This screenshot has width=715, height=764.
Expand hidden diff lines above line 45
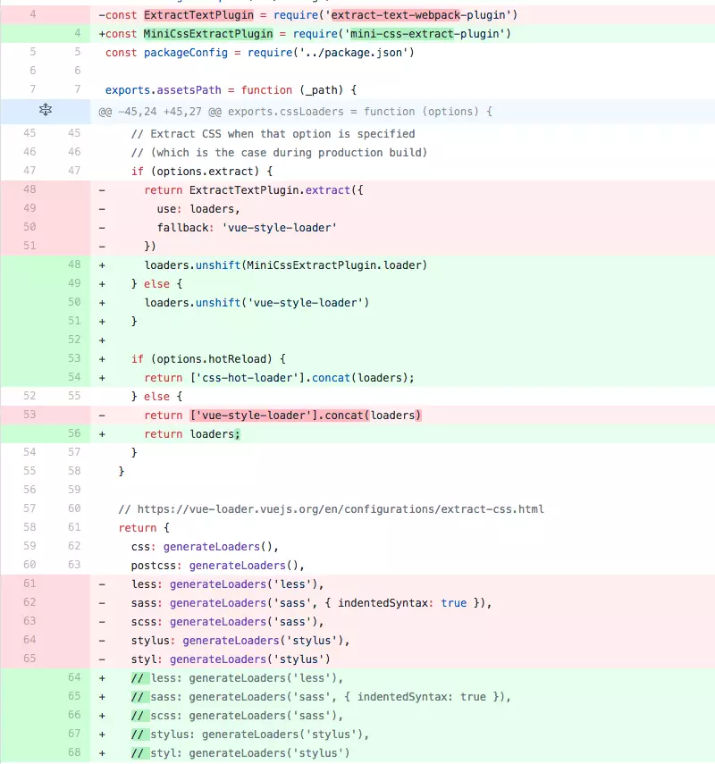click(45, 110)
